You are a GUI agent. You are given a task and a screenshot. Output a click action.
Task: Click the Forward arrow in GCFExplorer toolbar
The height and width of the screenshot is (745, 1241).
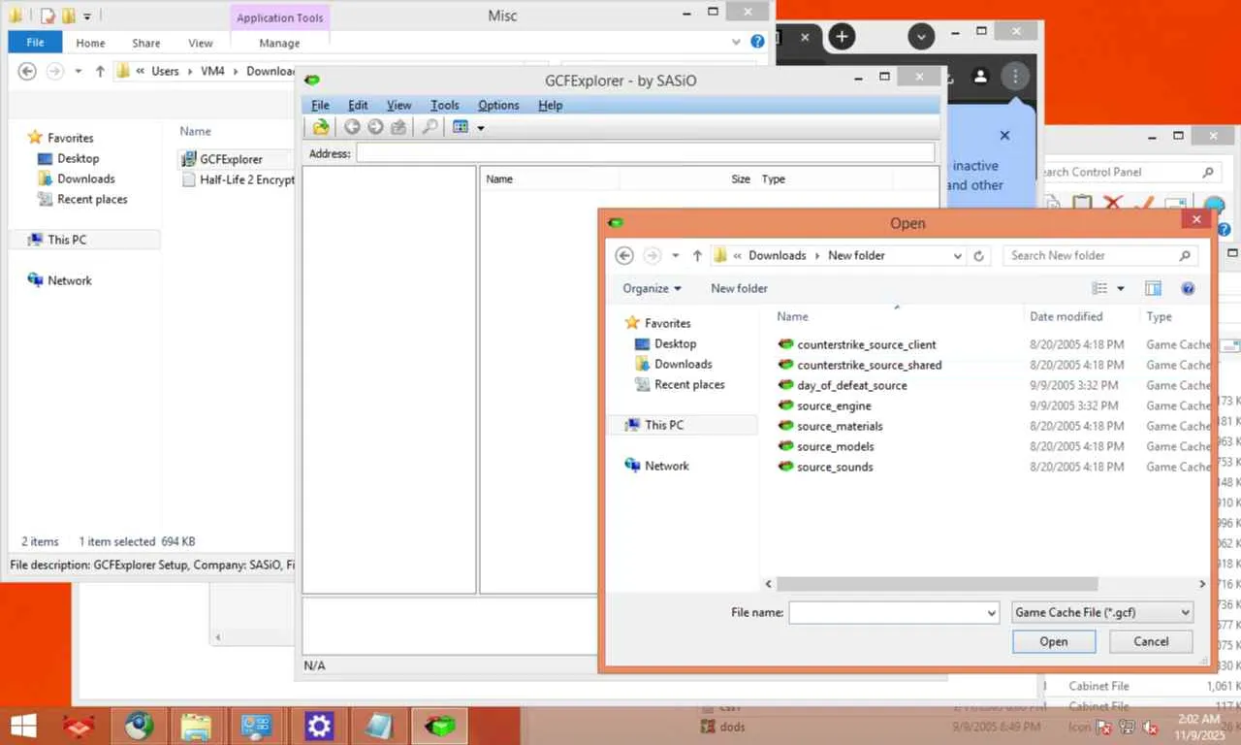[x=375, y=127]
